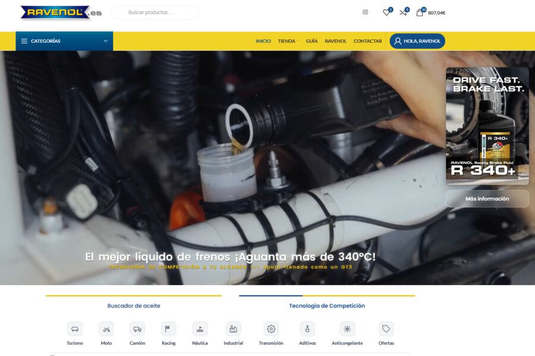Select the Ofertas tag icon
The width and height of the screenshot is (535, 356).
point(386,329)
